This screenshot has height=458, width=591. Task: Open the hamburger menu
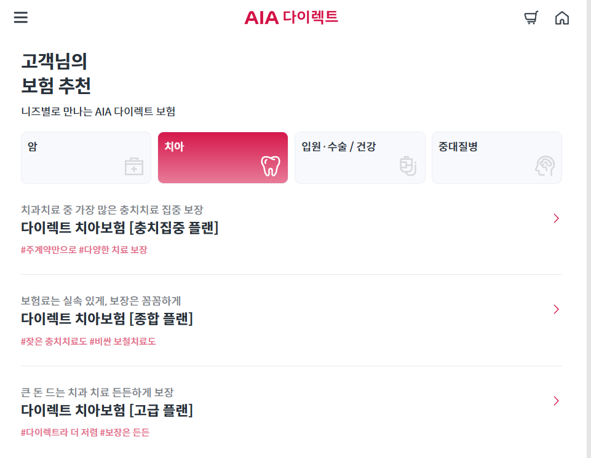click(x=20, y=17)
